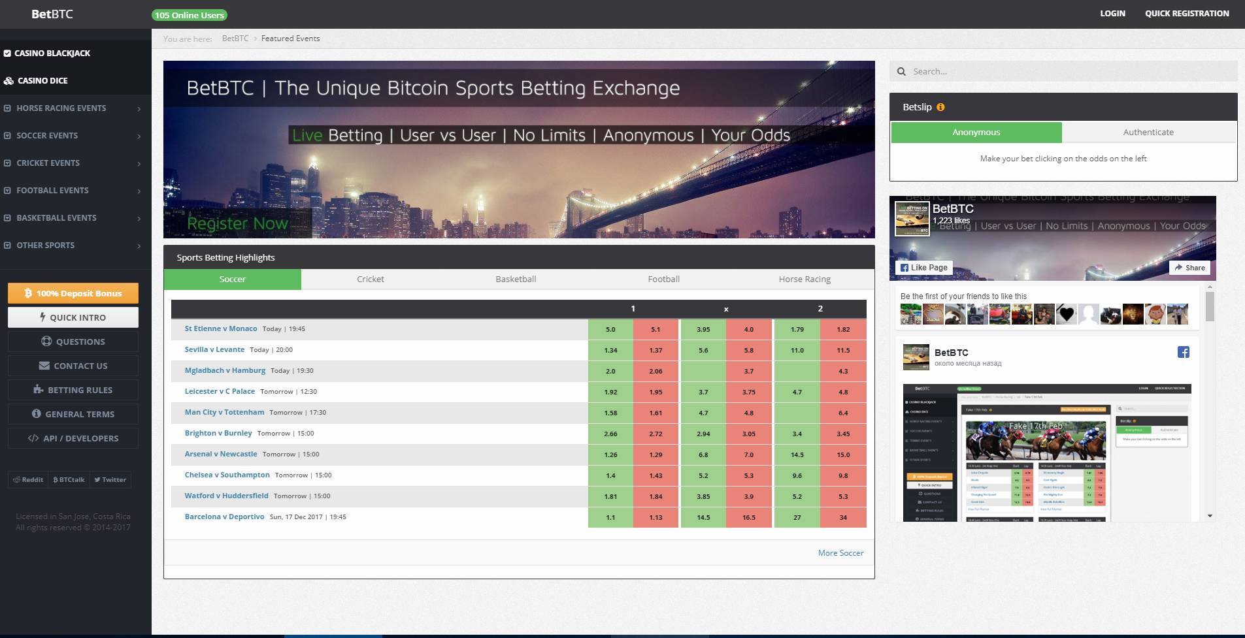Open the General Terms page
This screenshot has height=638, width=1245.
(73, 414)
